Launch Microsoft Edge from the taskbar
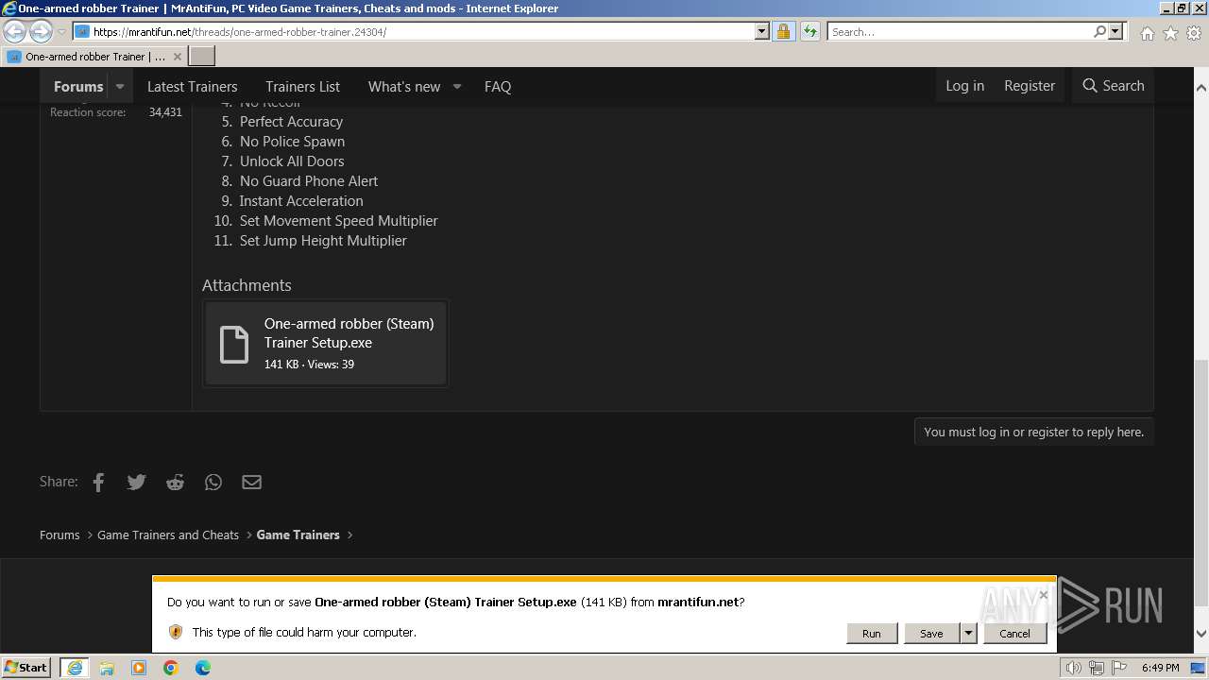Viewport: 1209px width, 680px height. tap(203, 668)
